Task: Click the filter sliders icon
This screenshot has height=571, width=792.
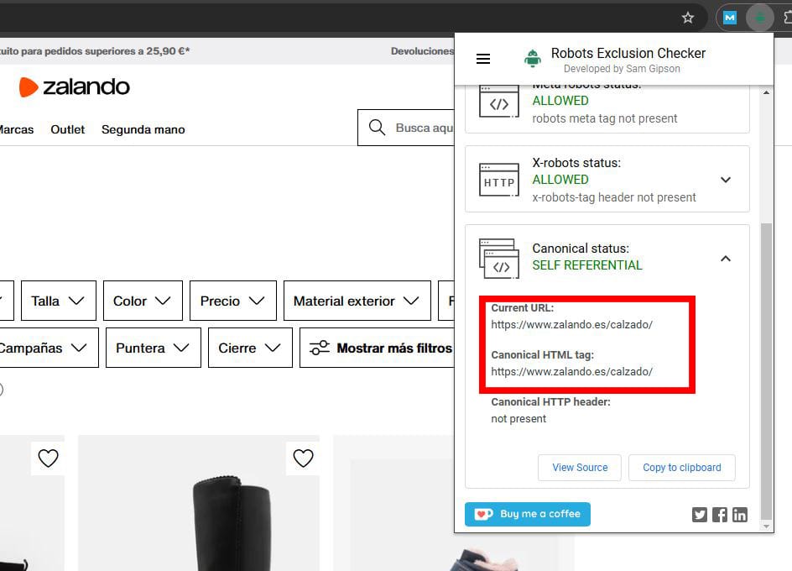Action: pos(319,348)
